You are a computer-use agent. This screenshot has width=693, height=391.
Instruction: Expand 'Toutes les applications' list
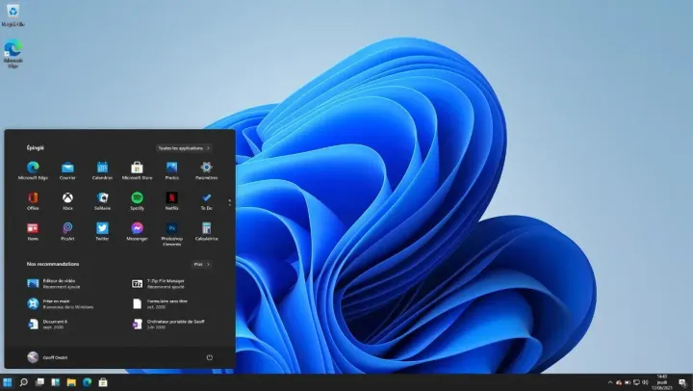(x=183, y=148)
